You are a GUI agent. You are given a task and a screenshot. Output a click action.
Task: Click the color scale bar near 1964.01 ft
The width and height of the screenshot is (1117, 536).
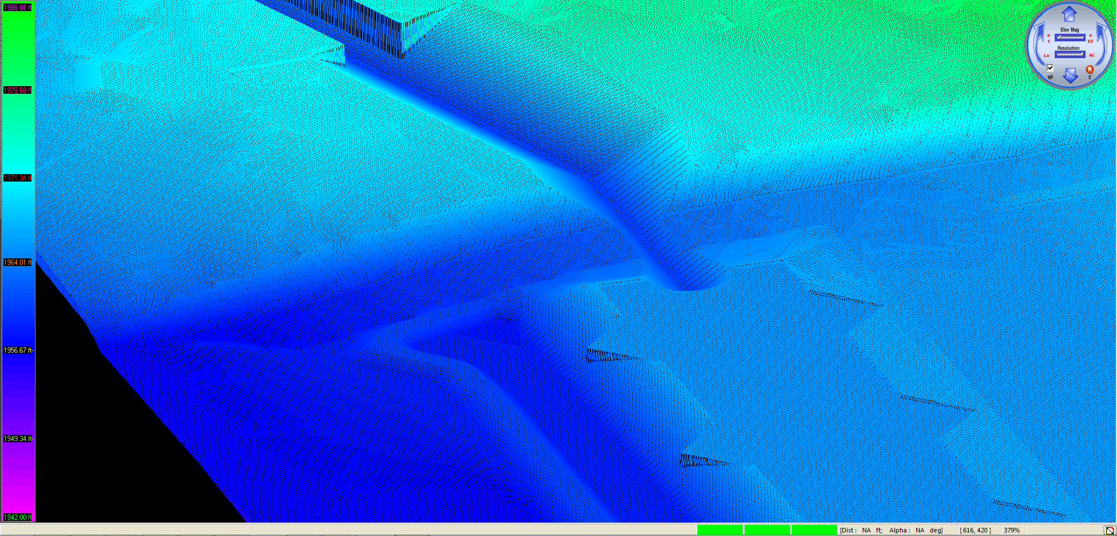pyautogui.click(x=17, y=262)
